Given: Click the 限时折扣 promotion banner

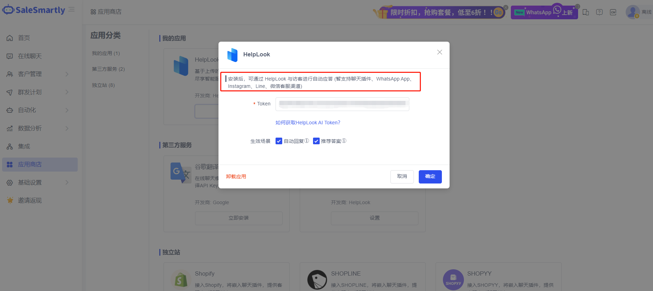Looking at the screenshot, I should point(439,12).
